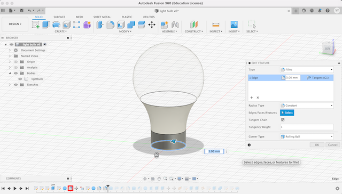Click the ViewCube LEFT face
342x194 pixels.
328,48
